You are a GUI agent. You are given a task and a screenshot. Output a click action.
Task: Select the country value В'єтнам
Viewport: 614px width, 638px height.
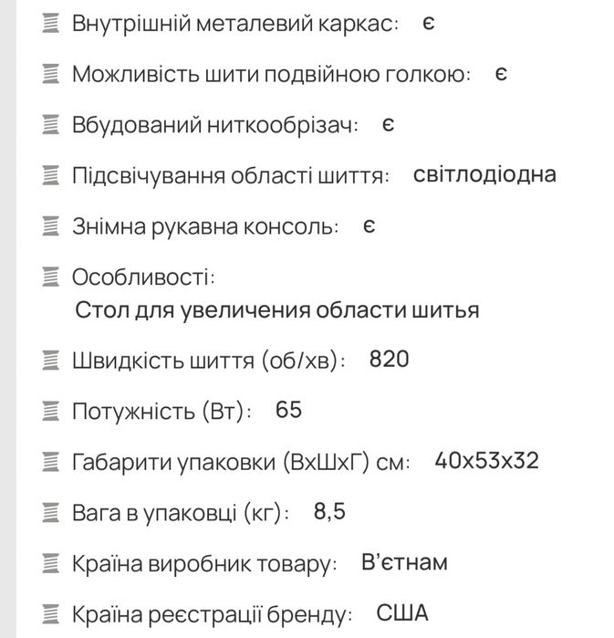point(404,562)
